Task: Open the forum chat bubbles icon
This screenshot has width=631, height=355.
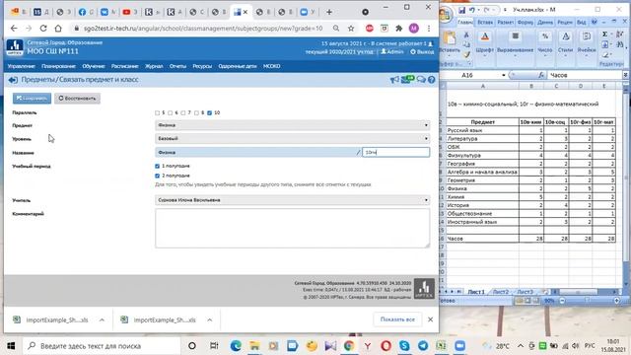Action: (x=421, y=80)
